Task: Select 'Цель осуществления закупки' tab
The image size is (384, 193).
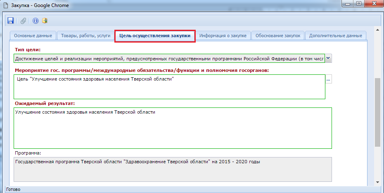Action: 154,36
